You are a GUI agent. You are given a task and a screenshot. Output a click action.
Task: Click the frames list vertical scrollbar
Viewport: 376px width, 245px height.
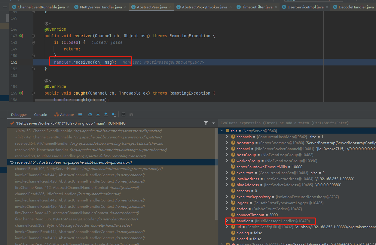216,174
